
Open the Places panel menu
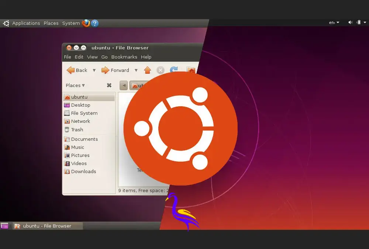(x=51, y=23)
